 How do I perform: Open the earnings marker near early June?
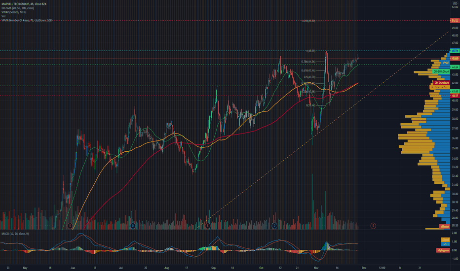[x=70, y=226]
